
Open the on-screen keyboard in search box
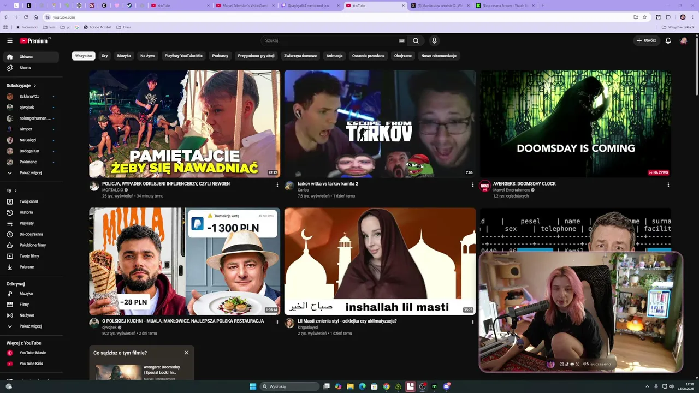pyautogui.click(x=402, y=40)
